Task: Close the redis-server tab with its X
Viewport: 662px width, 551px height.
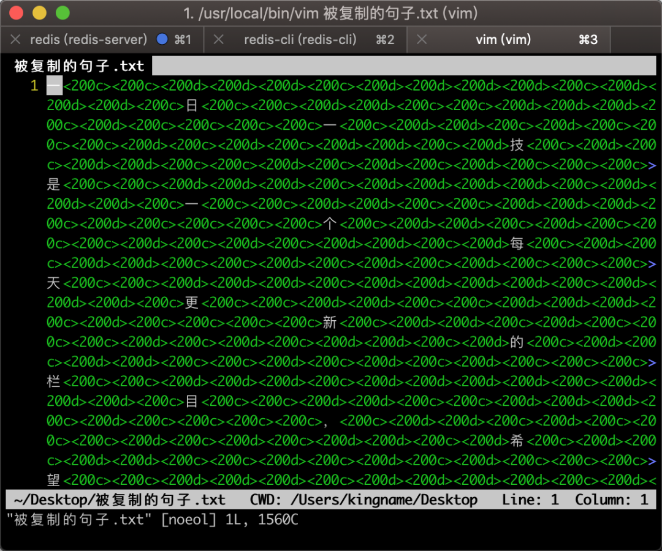Action: [x=15, y=40]
